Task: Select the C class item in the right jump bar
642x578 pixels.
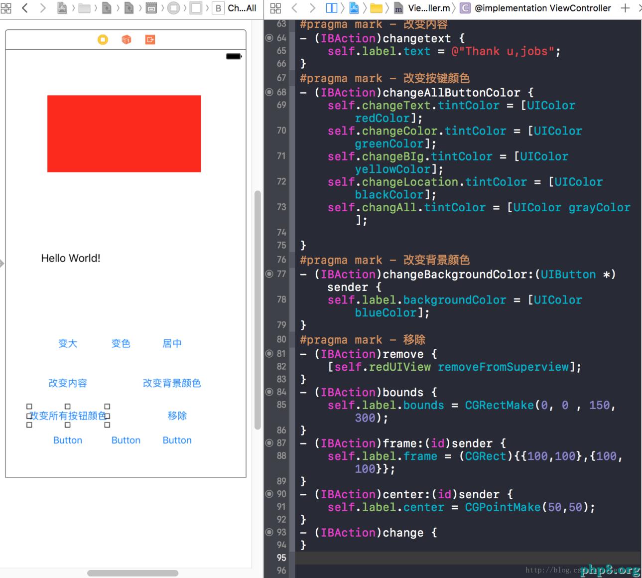Action: tap(466, 8)
